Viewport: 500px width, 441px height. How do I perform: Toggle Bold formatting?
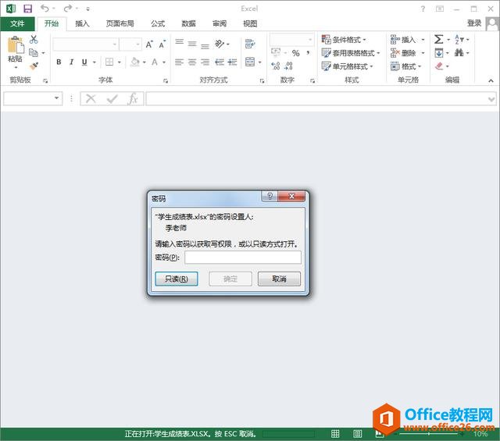point(59,62)
